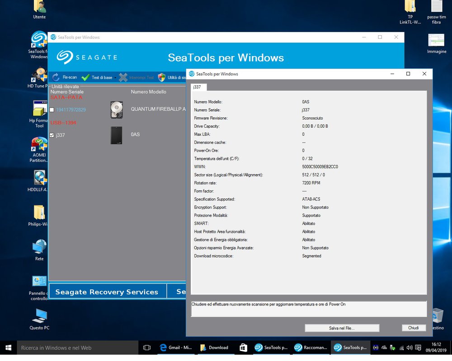Click the Salva nel File button
Screen dimensions: 452x361
click(x=342, y=328)
